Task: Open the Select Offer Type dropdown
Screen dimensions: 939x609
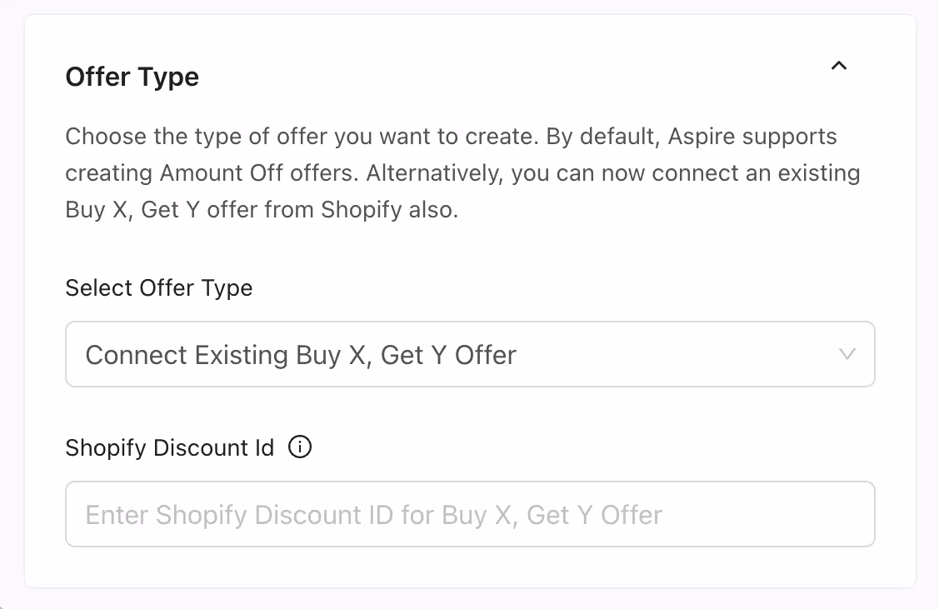Action: [x=470, y=355]
